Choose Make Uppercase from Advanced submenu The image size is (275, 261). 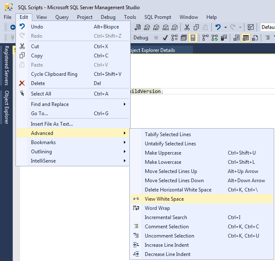[163, 153]
